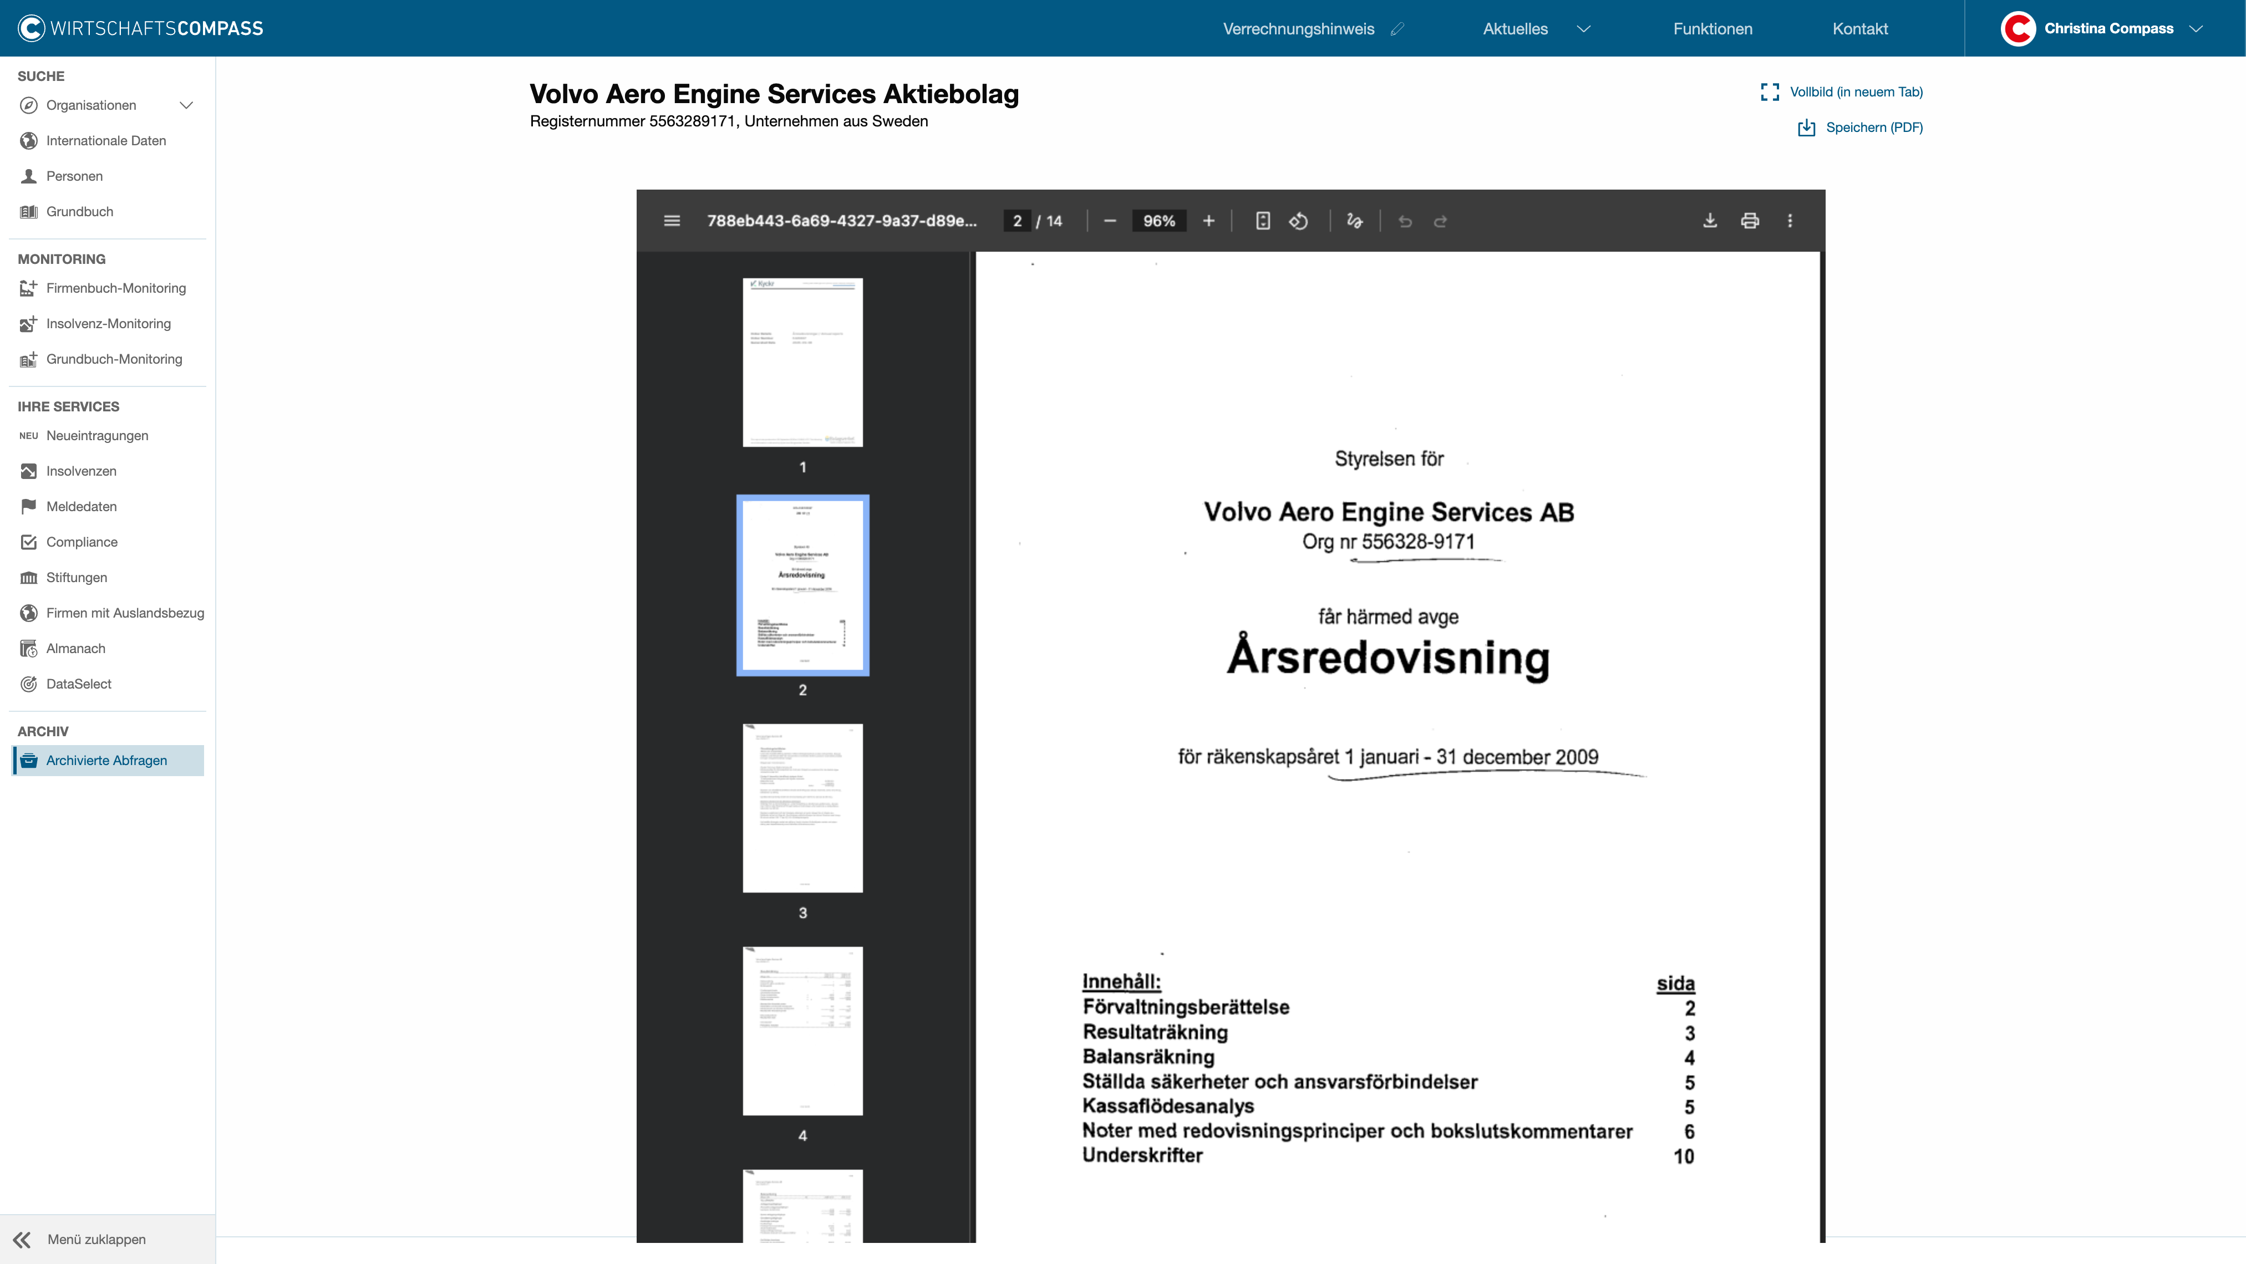
Task: Open the Funktionen menu item
Action: [1713, 29]
